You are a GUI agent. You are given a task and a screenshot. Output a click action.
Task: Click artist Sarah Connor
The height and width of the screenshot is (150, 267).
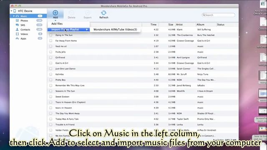pos(184,69)
